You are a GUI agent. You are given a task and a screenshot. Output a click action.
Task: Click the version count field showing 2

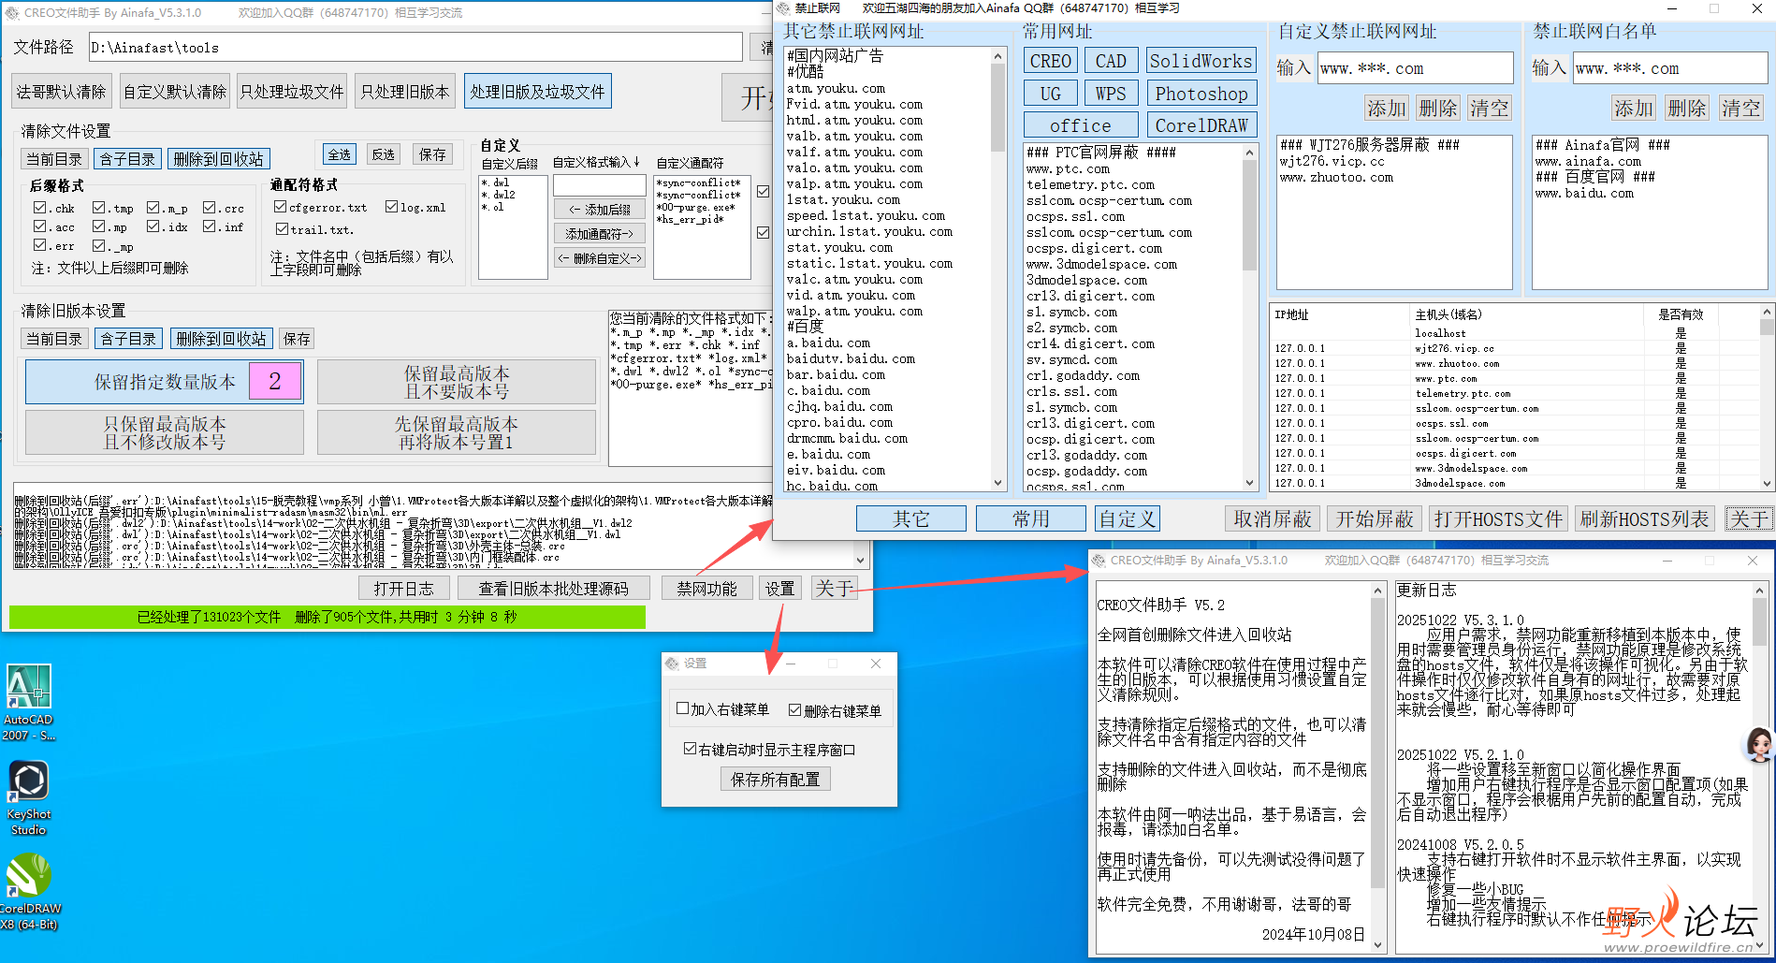pos(275,381)
